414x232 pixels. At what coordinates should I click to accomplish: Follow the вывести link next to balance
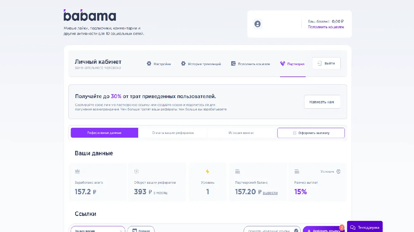(270, 193)
